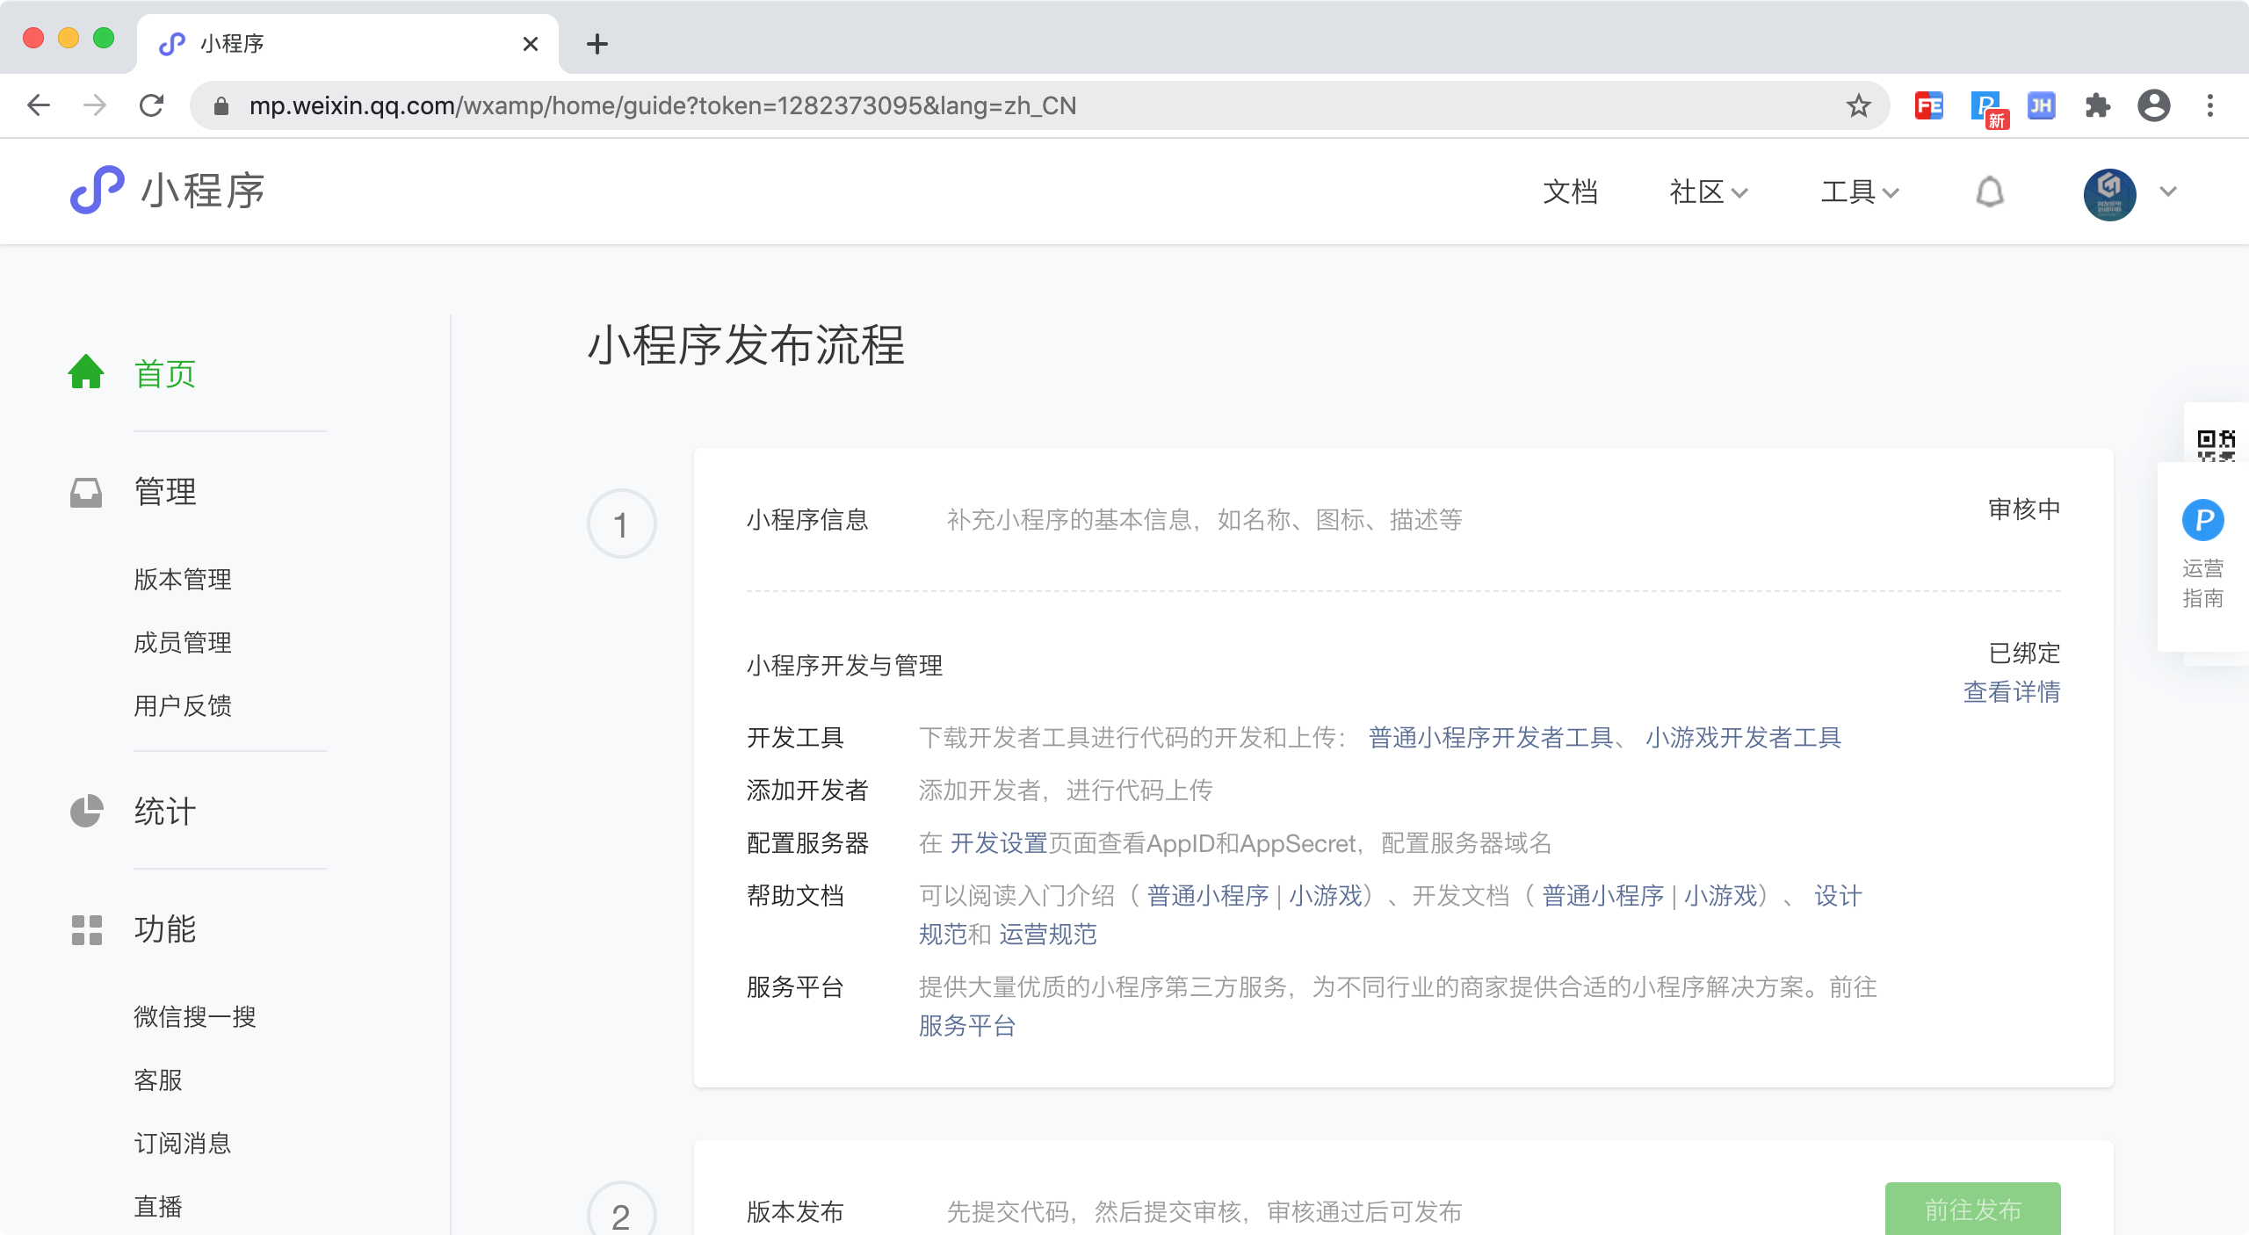Bookmark page with the star icon
Viewport: 2249px width, 1235px height.
(1858, 106)
